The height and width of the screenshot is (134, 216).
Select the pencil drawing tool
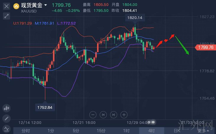[x=7, y=119]
